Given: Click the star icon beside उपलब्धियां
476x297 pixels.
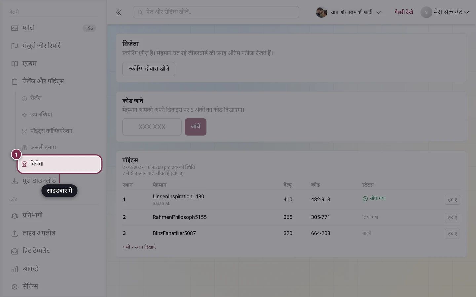Looking at the screenshot, I should click(24, 115).
